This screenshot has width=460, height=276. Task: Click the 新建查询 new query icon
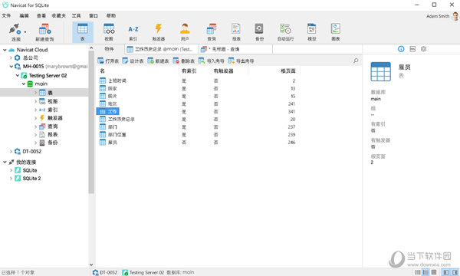pos(44,29)
